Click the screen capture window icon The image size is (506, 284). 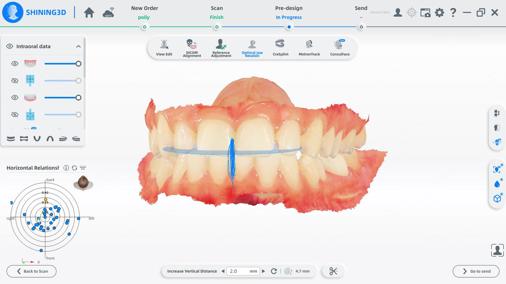(425, 13)
